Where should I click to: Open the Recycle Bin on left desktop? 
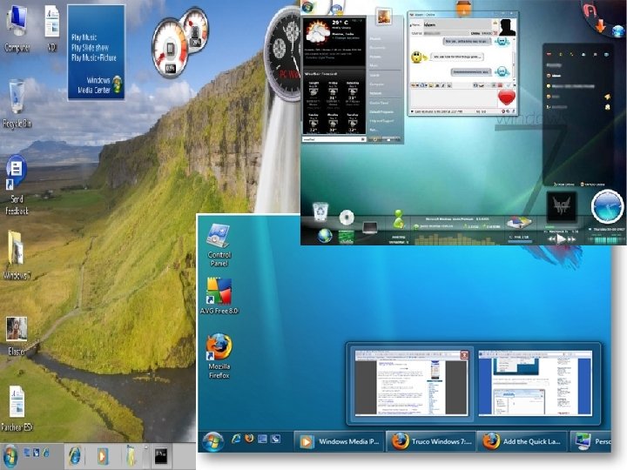tap(17, 104)
